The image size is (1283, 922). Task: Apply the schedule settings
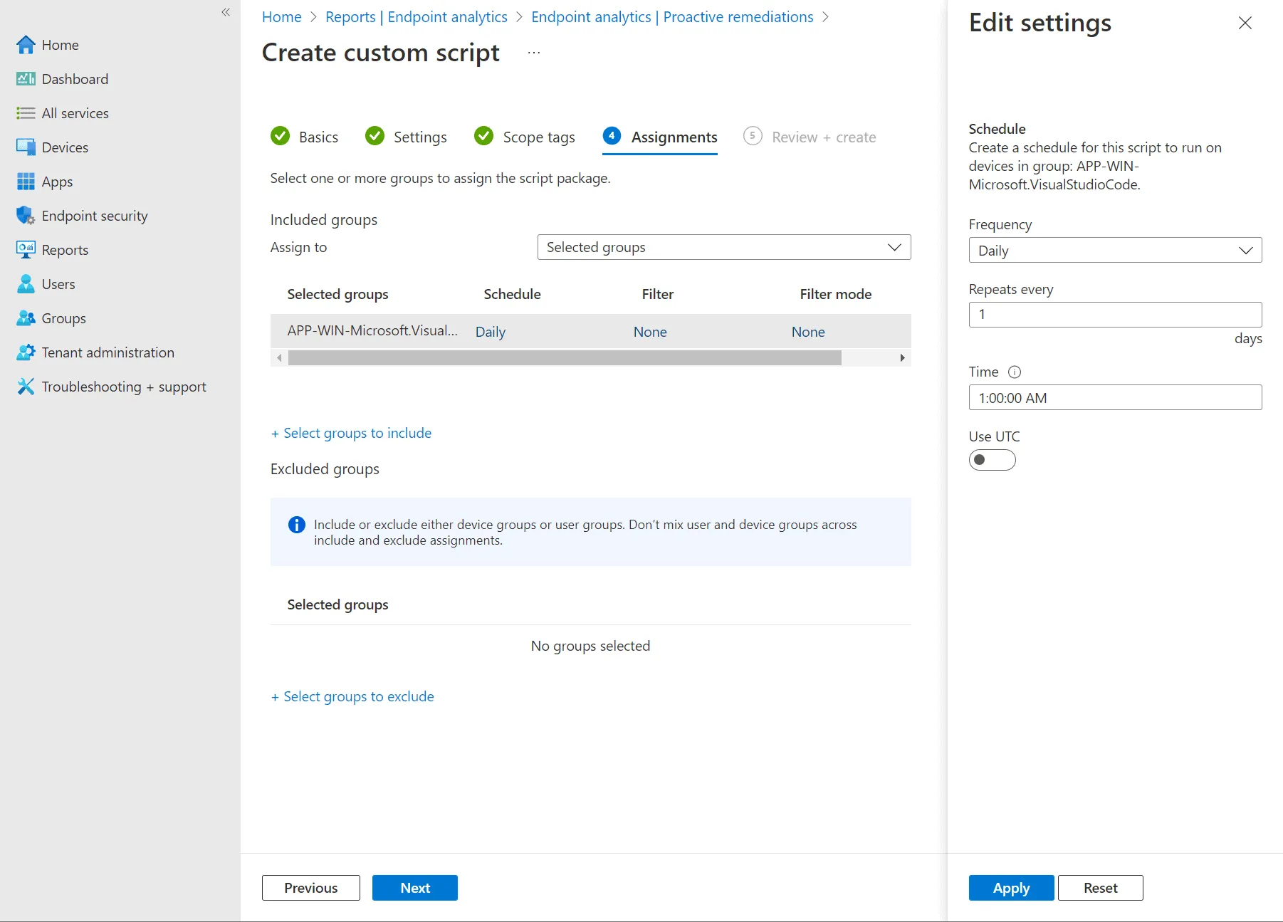[x=1011, y=888]
